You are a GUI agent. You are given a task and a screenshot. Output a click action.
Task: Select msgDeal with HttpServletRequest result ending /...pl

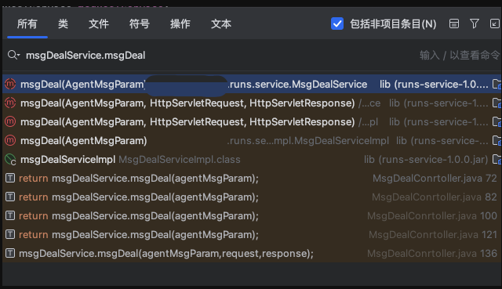point(252,122)
